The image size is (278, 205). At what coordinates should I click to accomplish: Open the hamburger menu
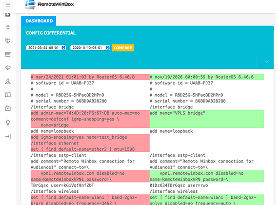[x=8, y=4]
